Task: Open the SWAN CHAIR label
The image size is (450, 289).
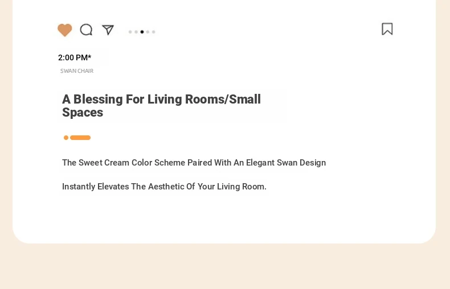Action: coord(77,71)
